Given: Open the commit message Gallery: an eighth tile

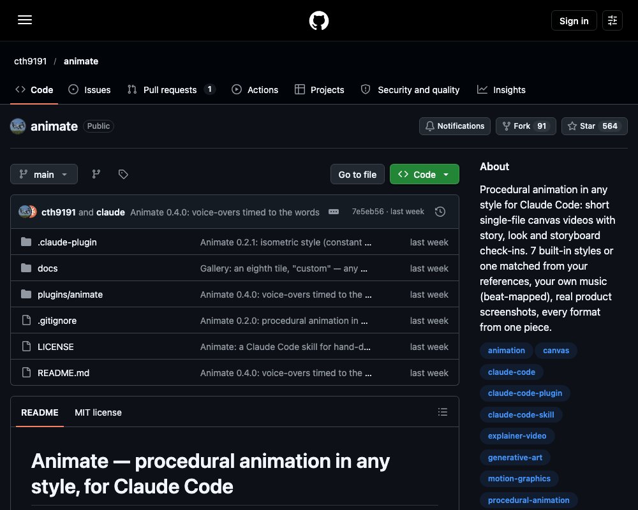Looking at the screenshot, I should pos(284,268).
